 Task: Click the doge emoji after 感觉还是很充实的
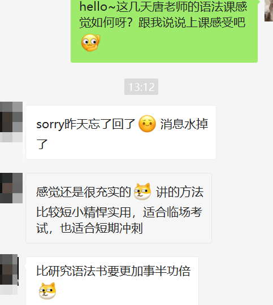tap(142, 191)
